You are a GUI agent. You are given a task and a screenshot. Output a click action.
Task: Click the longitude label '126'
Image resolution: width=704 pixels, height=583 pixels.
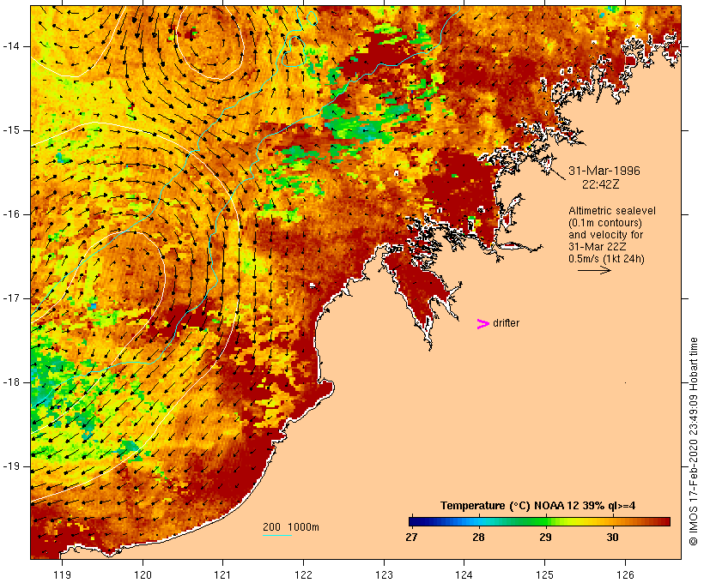pyautogui.click(x=625, y=574)
